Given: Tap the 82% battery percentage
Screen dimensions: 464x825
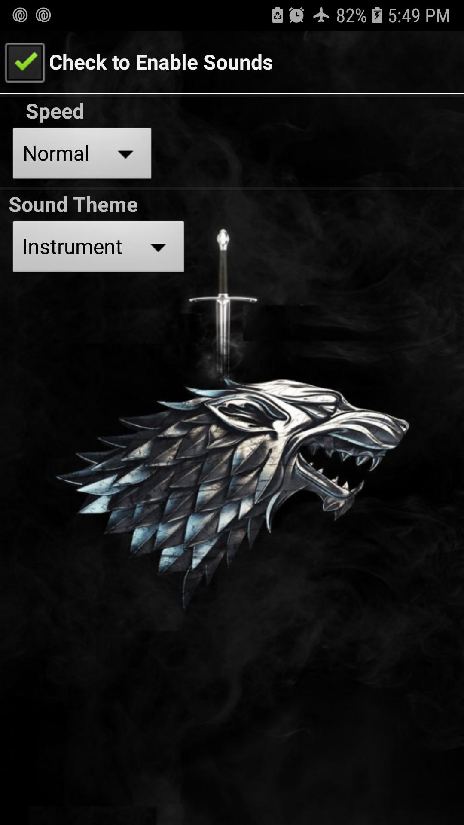Looking at the screenshot, I should [351, 15].
